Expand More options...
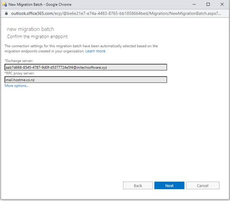Image resolution: width=230 pixels, height=201 pixels. [16, 86]
